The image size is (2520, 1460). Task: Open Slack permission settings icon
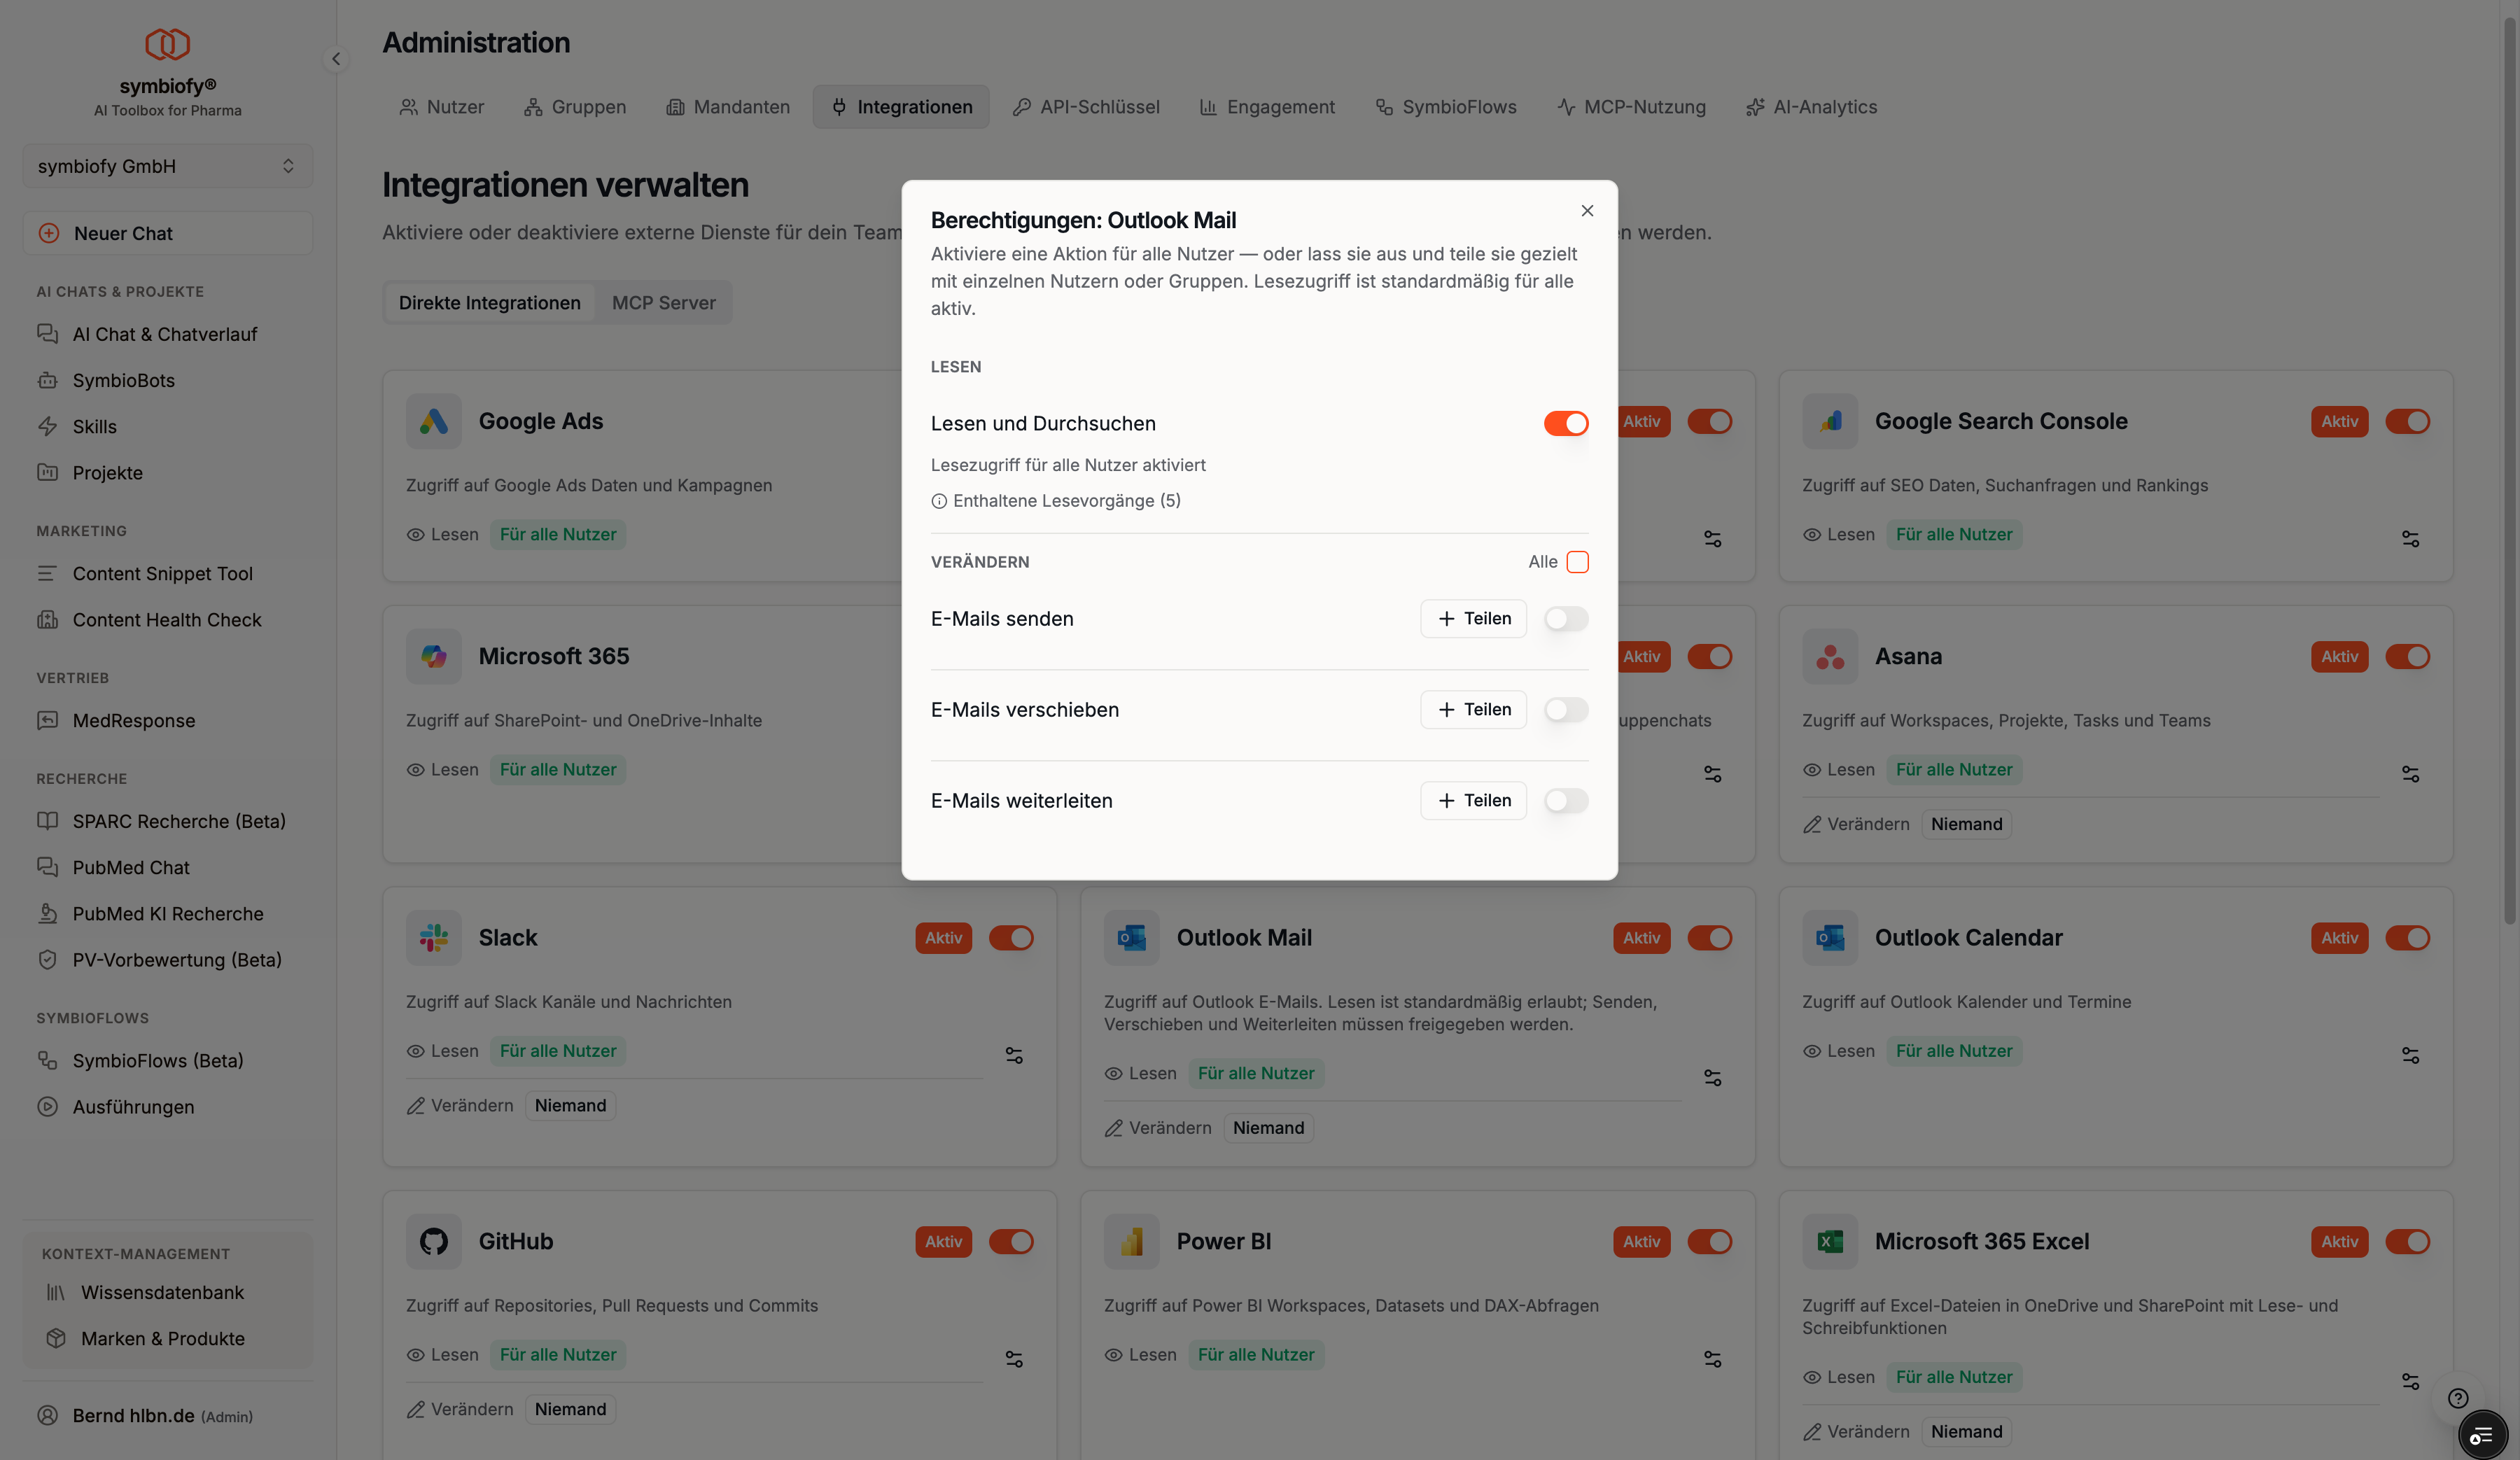coord(1014,1055)
